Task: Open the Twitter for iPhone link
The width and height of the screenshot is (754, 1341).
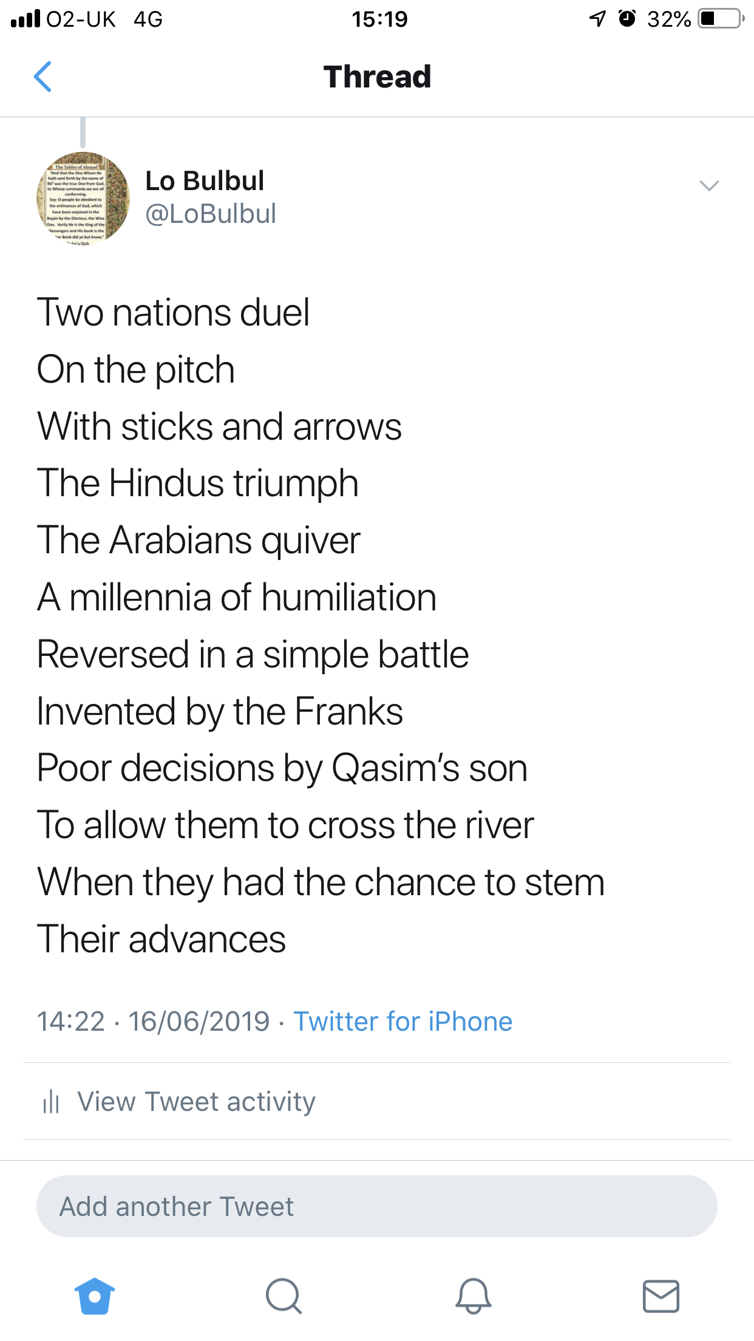Action: coord(402,1022)
